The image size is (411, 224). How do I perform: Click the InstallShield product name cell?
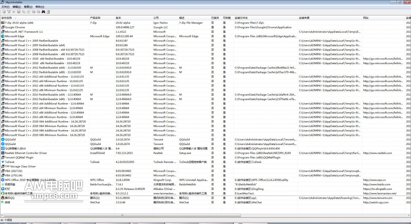coord(98,153)
